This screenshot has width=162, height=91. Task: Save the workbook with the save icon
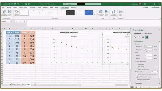pos(15,4)
